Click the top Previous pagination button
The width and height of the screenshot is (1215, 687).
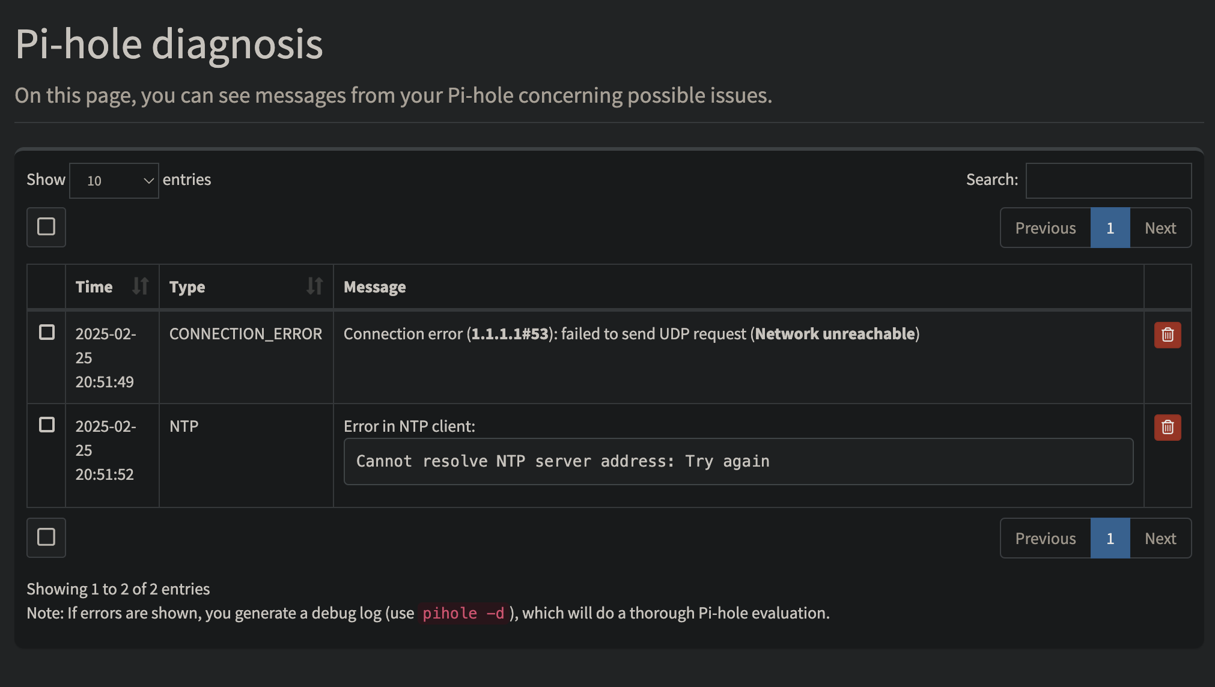pos(1045,228)
